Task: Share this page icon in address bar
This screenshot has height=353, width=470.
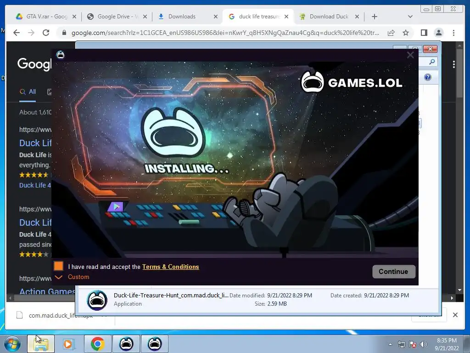Action: [391, 33]
